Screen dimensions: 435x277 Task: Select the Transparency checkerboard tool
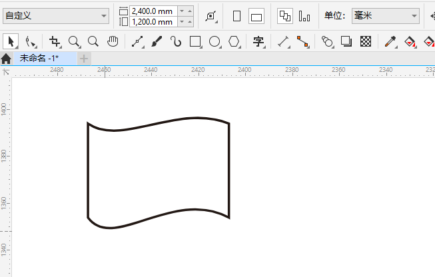[x=366, y=41]
